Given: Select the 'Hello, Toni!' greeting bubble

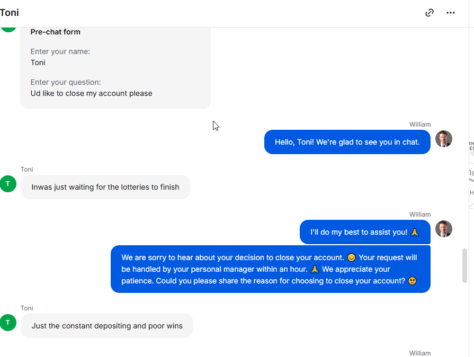Looking at the screenshot, I should point(347,142).
